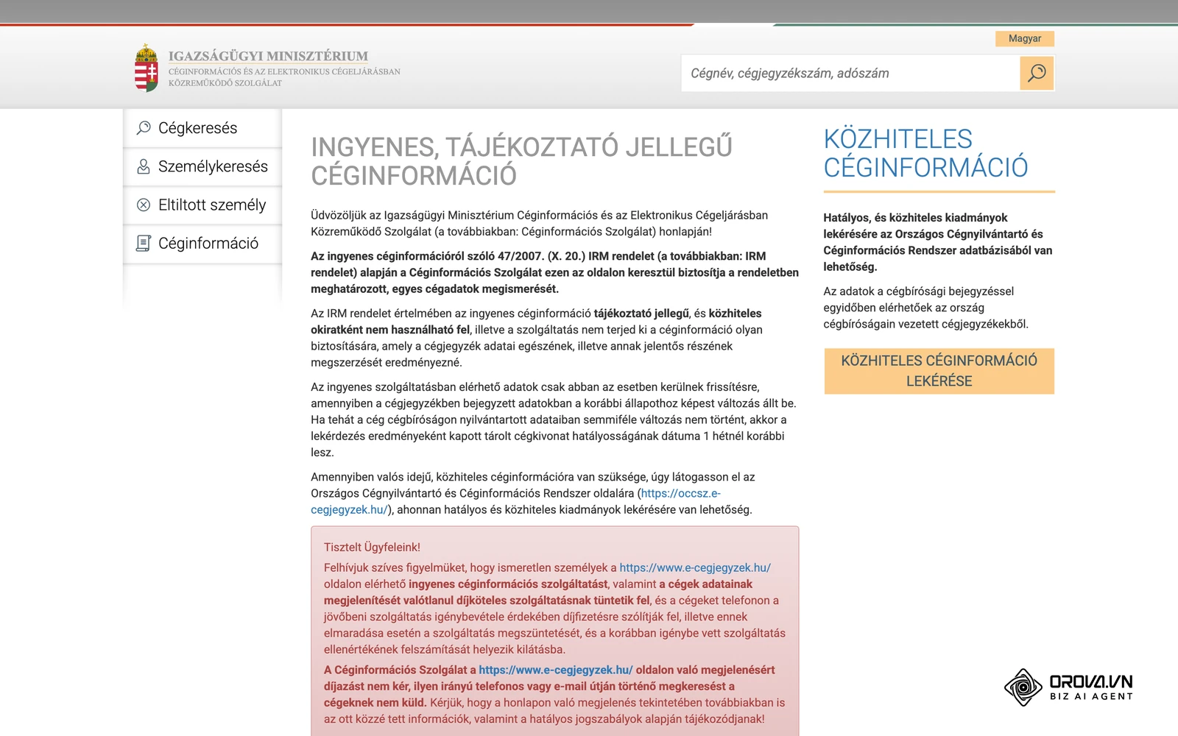Click Közhiteles céginformáció lekérése button
The height and width of the screenshot is (736, 1178).
tap(939, 371)
